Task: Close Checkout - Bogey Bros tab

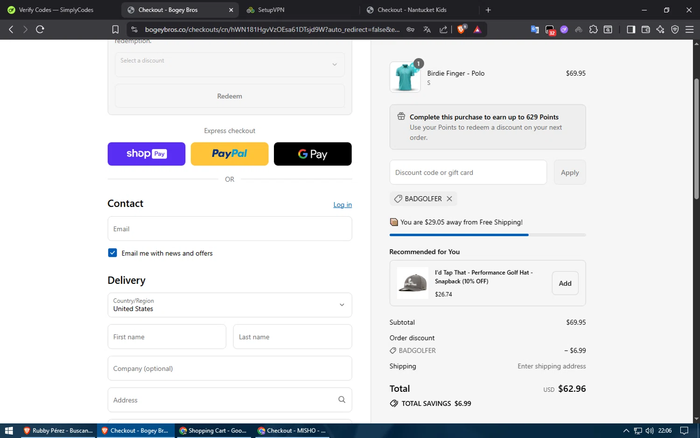Action: pos(231,10)
